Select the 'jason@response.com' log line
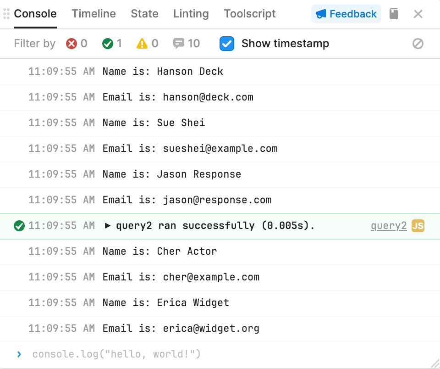Viewport: 440px width, 369px height. 220,200
